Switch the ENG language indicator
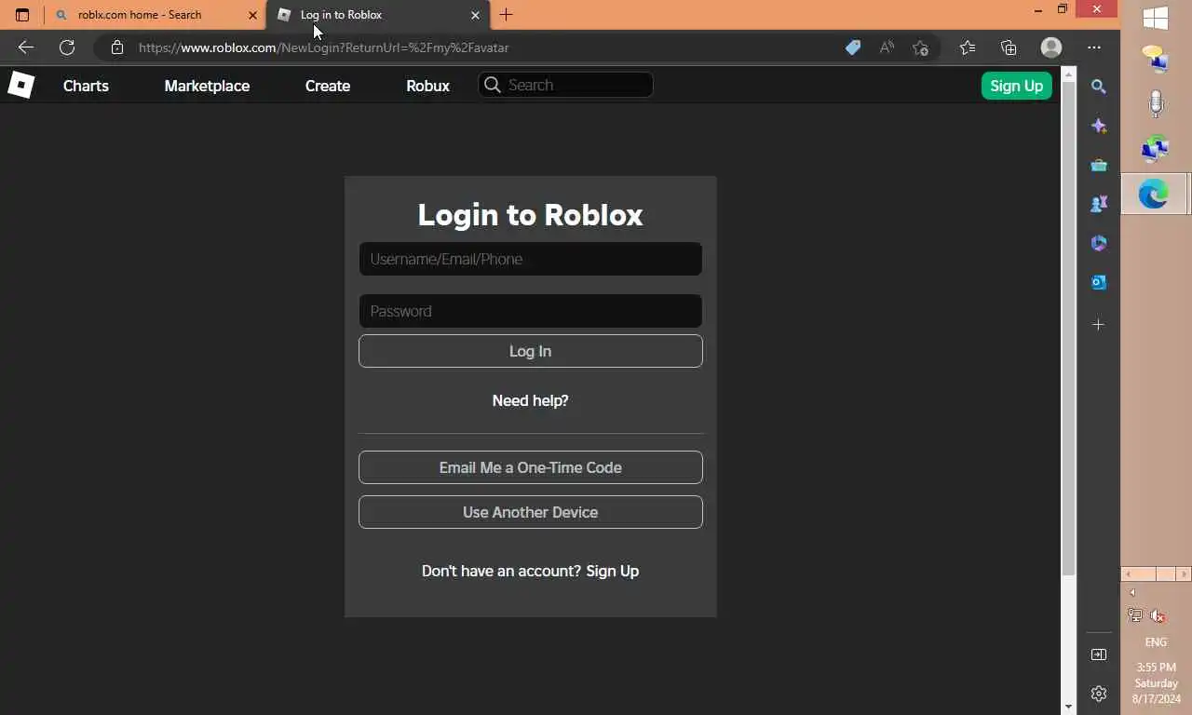1192x715 pixels. 1156,642
